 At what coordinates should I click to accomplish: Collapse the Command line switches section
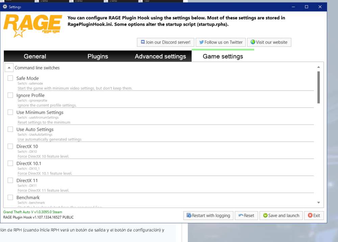(9, 67)
